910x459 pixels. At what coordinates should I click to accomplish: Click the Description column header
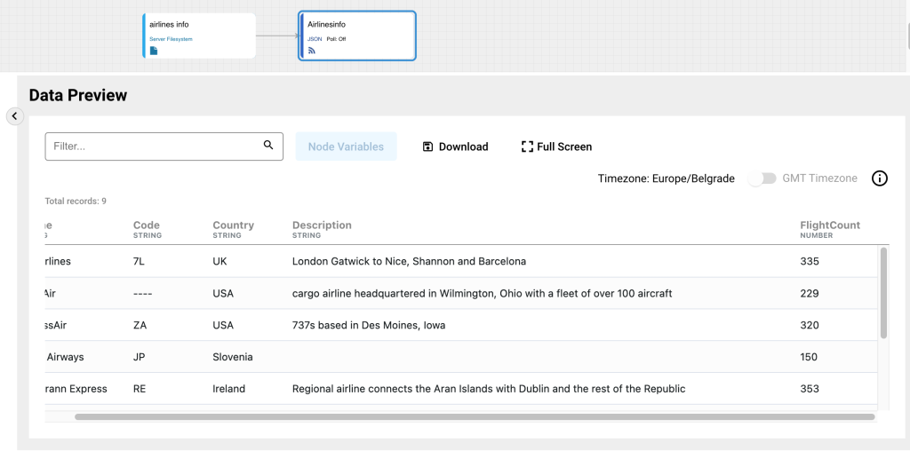322,226
